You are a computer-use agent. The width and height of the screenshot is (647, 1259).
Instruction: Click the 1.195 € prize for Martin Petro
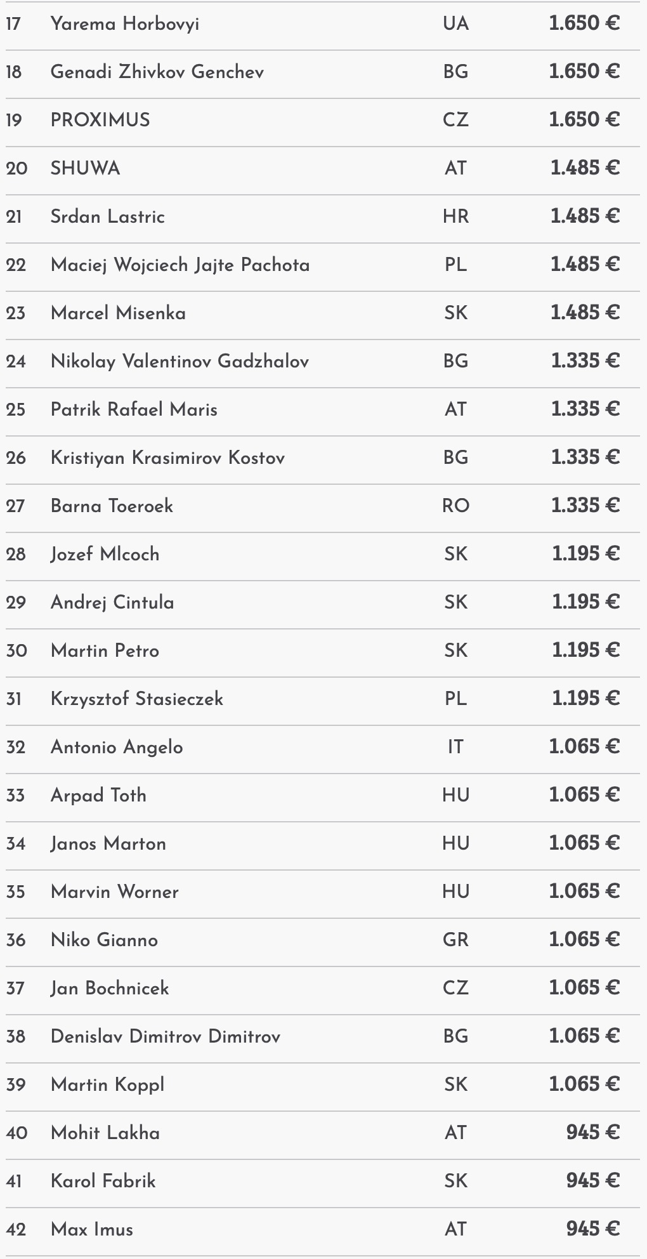[585, 650]
